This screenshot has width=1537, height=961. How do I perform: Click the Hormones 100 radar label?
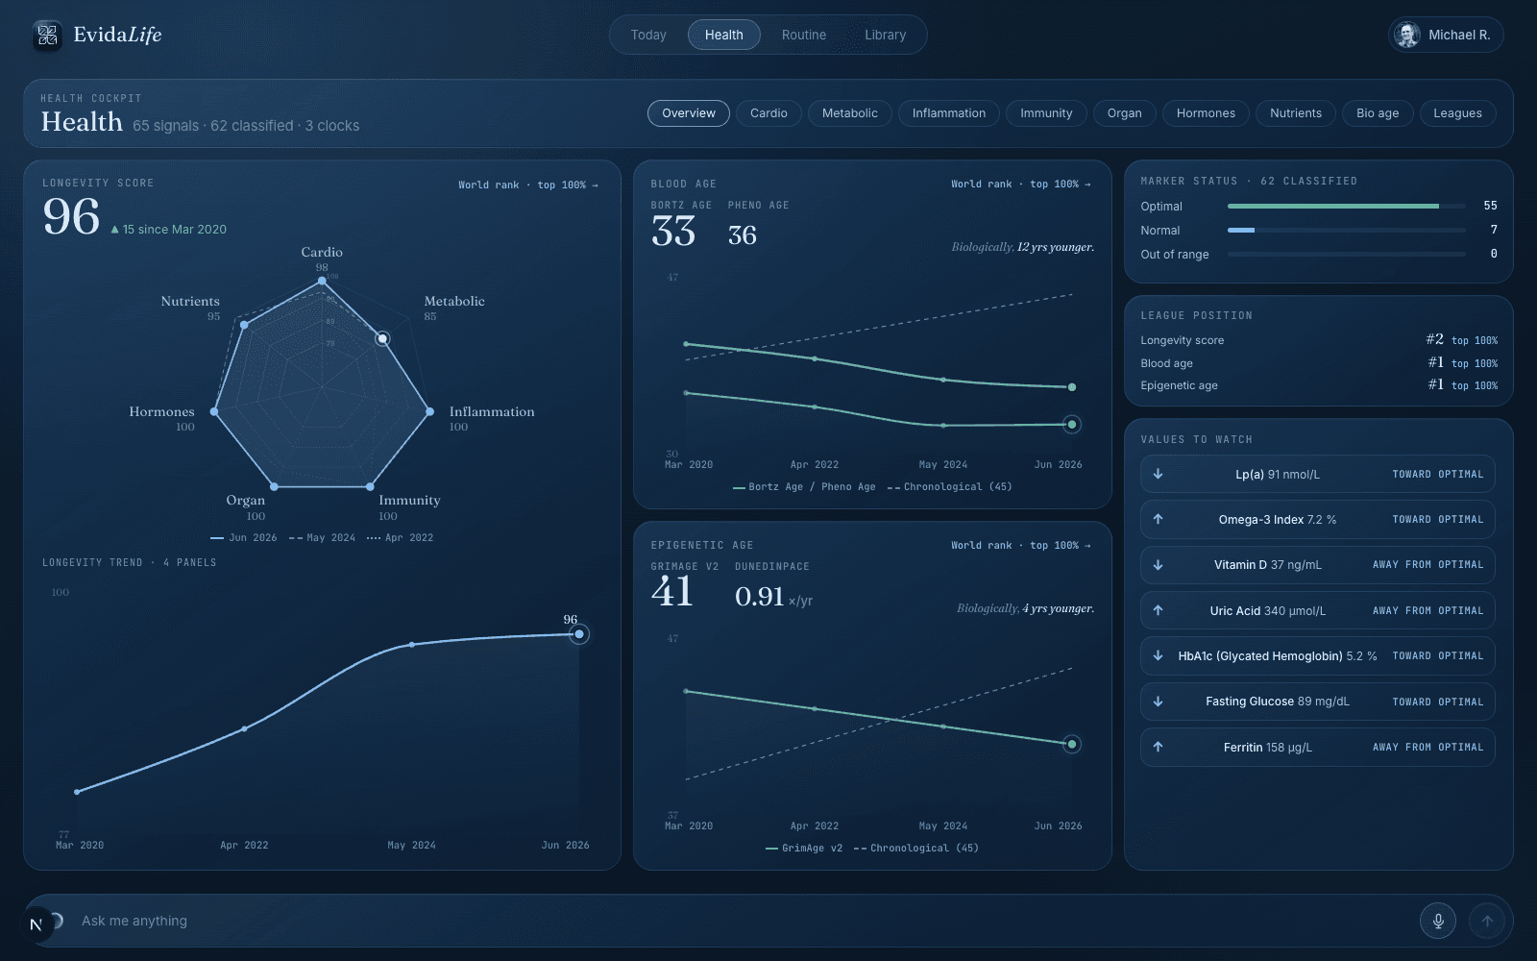(161, 419)
